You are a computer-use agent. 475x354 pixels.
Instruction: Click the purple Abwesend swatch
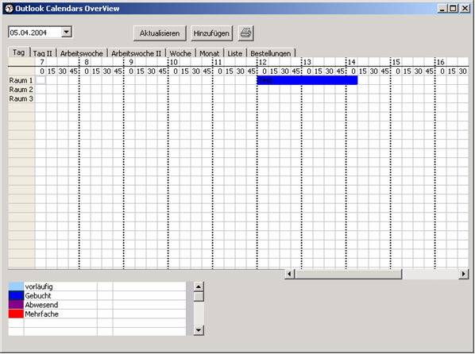pos(16,305)
